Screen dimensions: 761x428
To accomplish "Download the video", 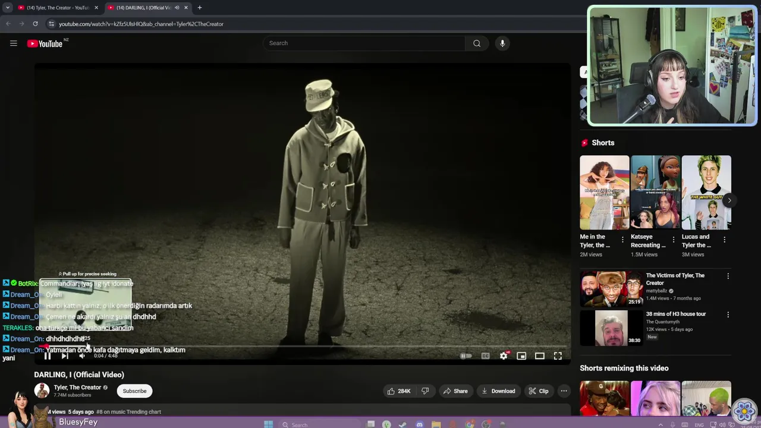I will click(x=498, y=391).
